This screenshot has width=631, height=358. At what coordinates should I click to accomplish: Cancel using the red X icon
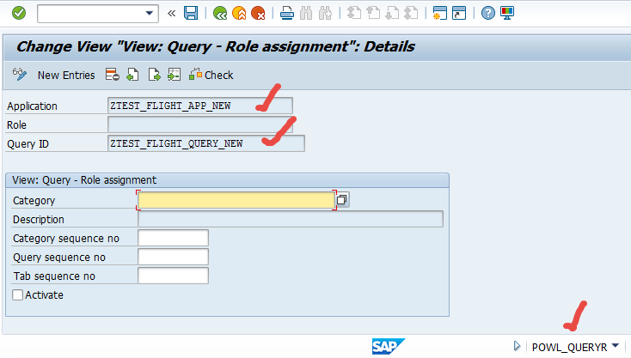coord(258,13)
